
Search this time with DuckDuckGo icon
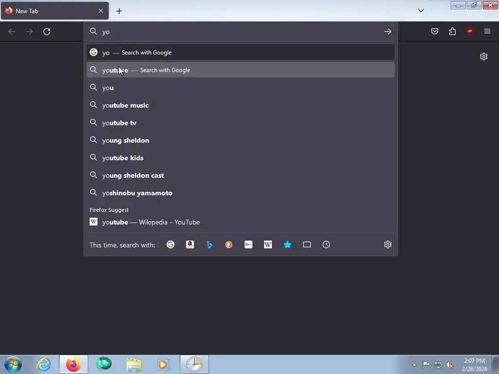(x=229, y=244)
